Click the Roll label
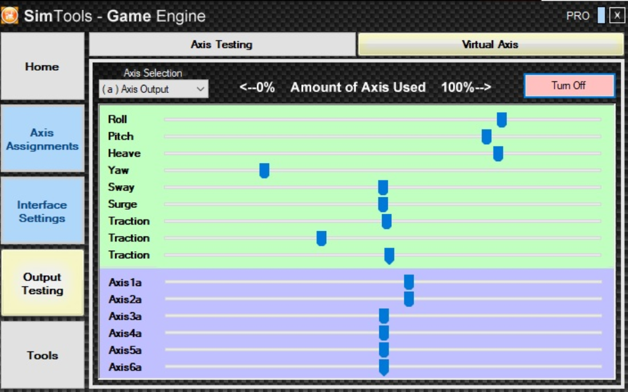Viewport: 628px width, 392px height. tap(118, 119)
